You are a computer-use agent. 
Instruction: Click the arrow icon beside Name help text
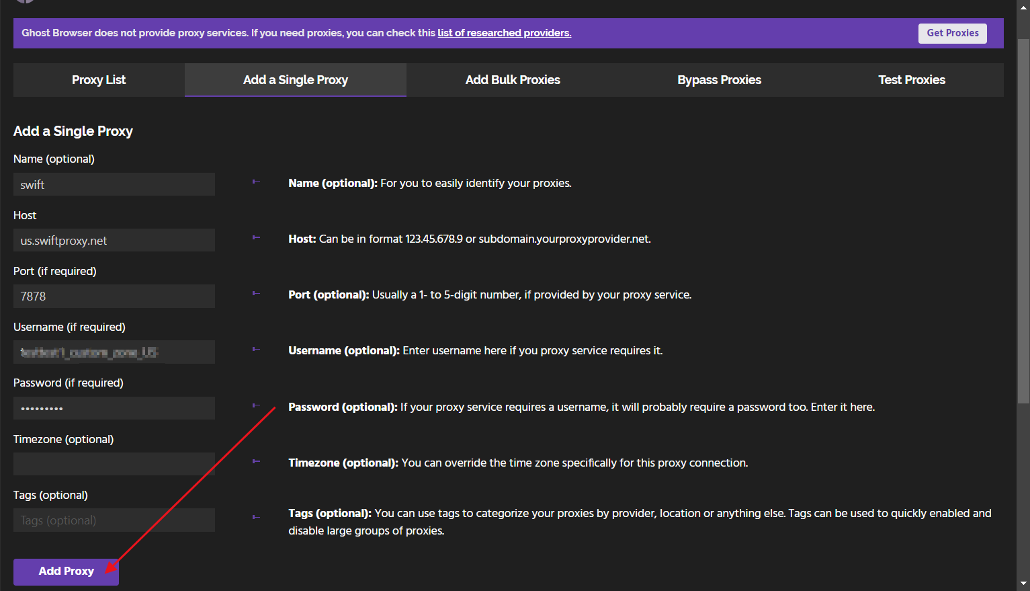coord(256,182)
